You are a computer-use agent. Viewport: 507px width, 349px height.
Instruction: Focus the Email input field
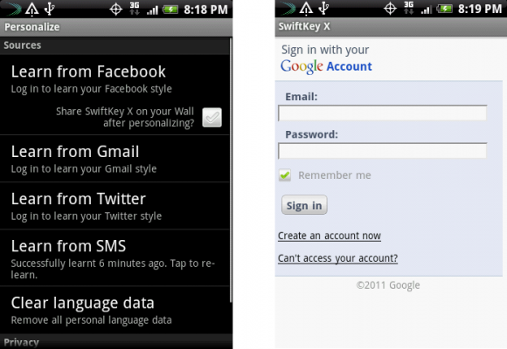pos(382,113)
